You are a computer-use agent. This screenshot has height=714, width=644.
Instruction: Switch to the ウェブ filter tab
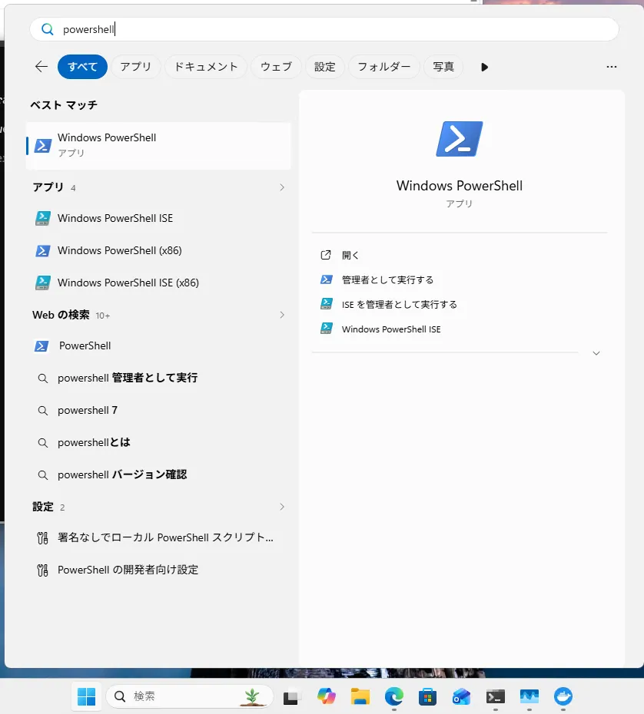point(276,67)
